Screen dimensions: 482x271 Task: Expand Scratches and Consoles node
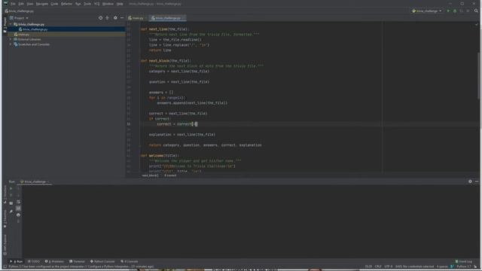coord(11,44)
